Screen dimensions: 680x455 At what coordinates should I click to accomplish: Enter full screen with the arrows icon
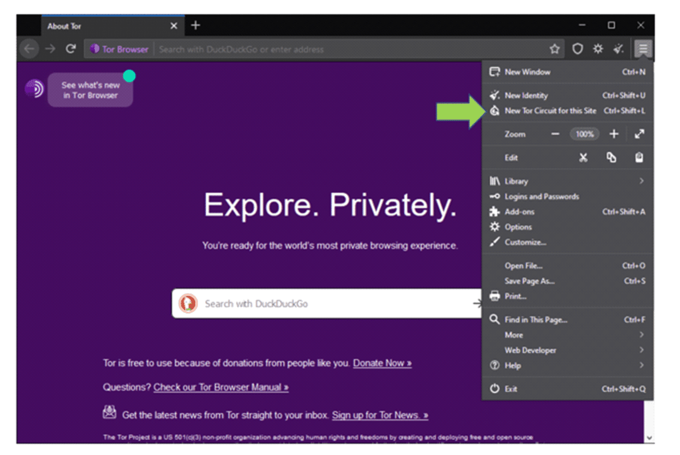(639, 134)
